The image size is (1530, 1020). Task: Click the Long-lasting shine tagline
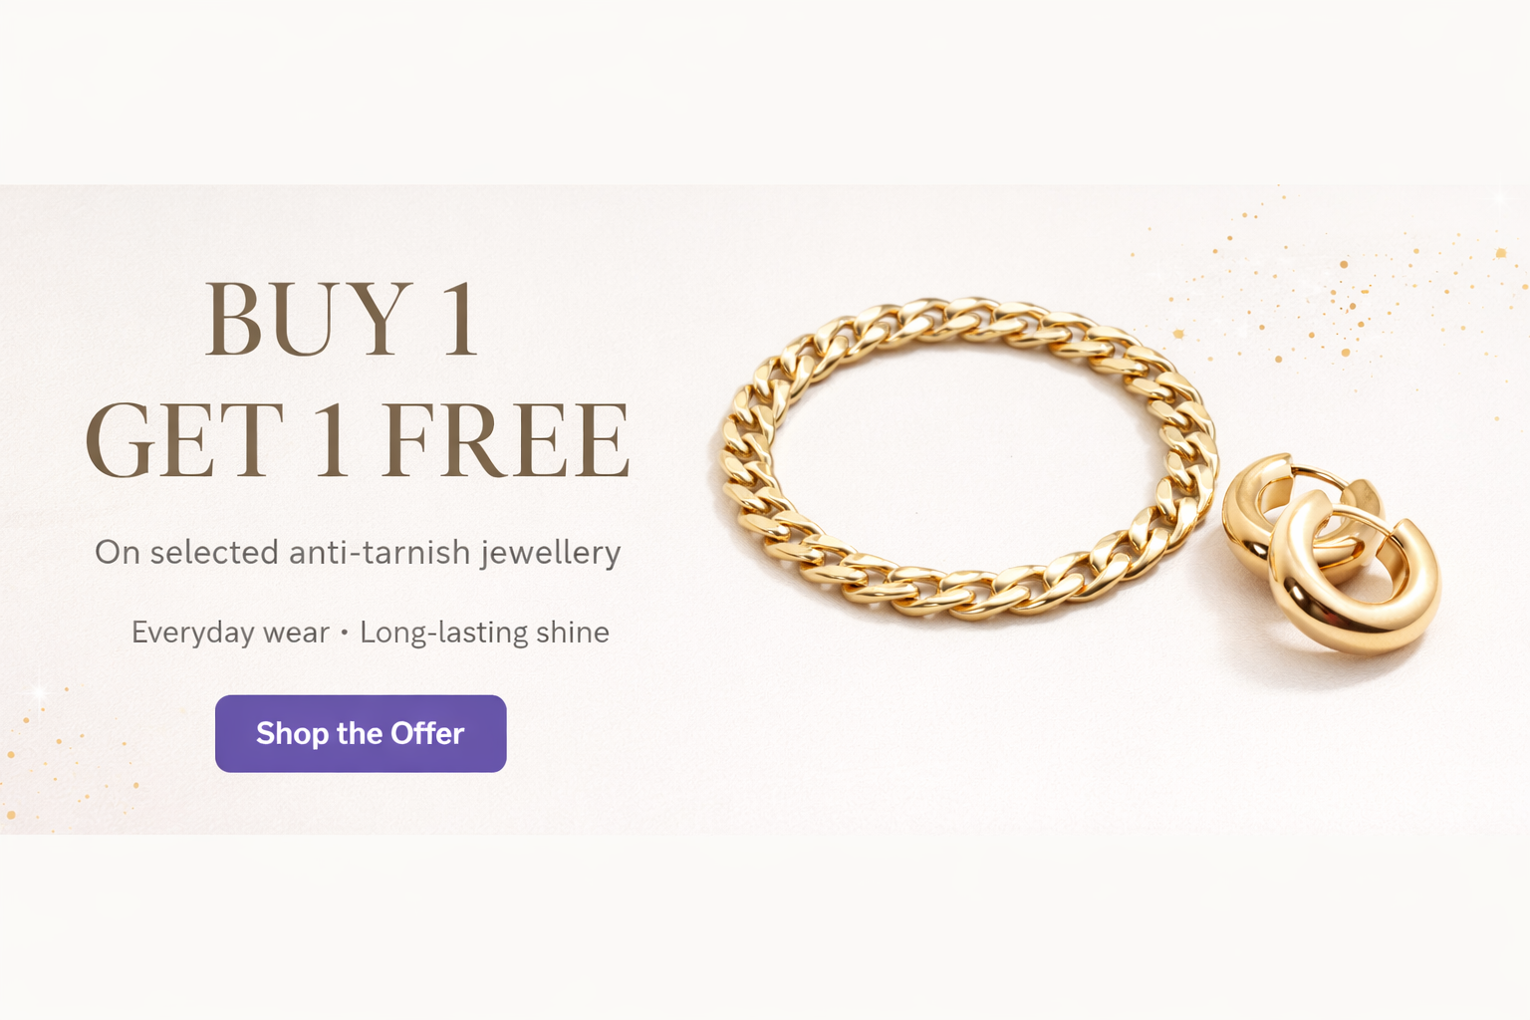coord(484,633)
